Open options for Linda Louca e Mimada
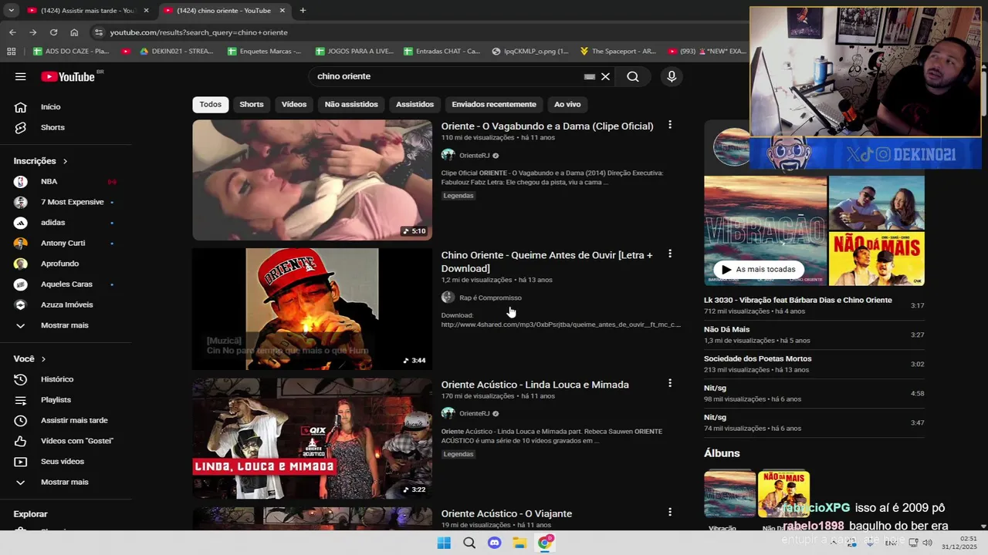The width and height of the screenshot is (988, 555). point(670,383)
